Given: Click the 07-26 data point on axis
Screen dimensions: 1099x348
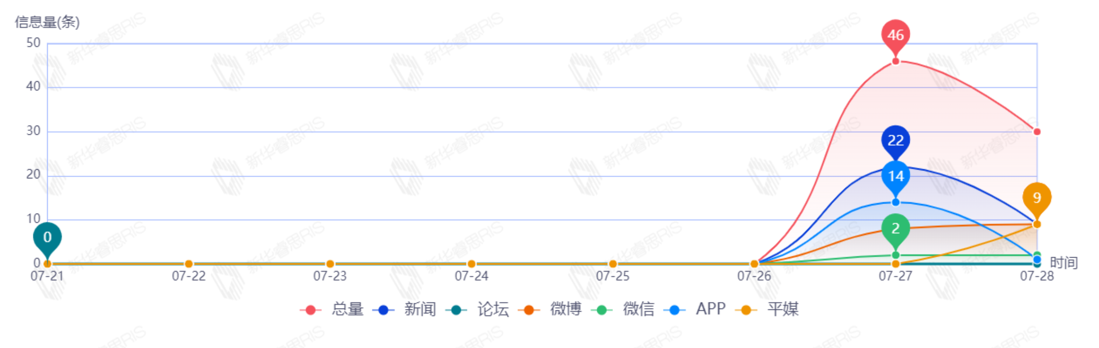Looking at the screenshot, I should tap(754, 264).
